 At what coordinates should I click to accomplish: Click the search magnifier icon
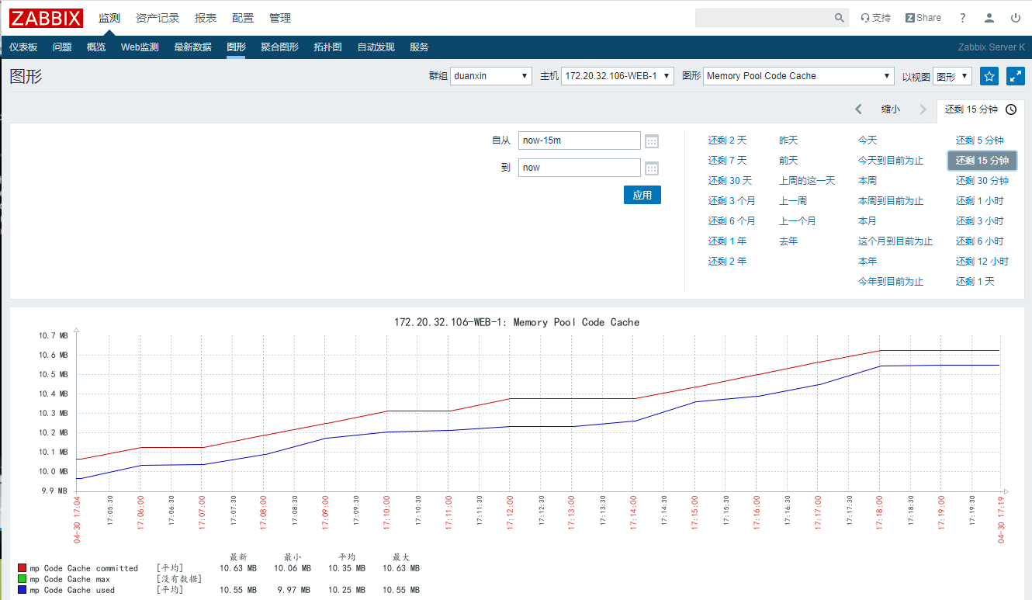coord(840,18)
